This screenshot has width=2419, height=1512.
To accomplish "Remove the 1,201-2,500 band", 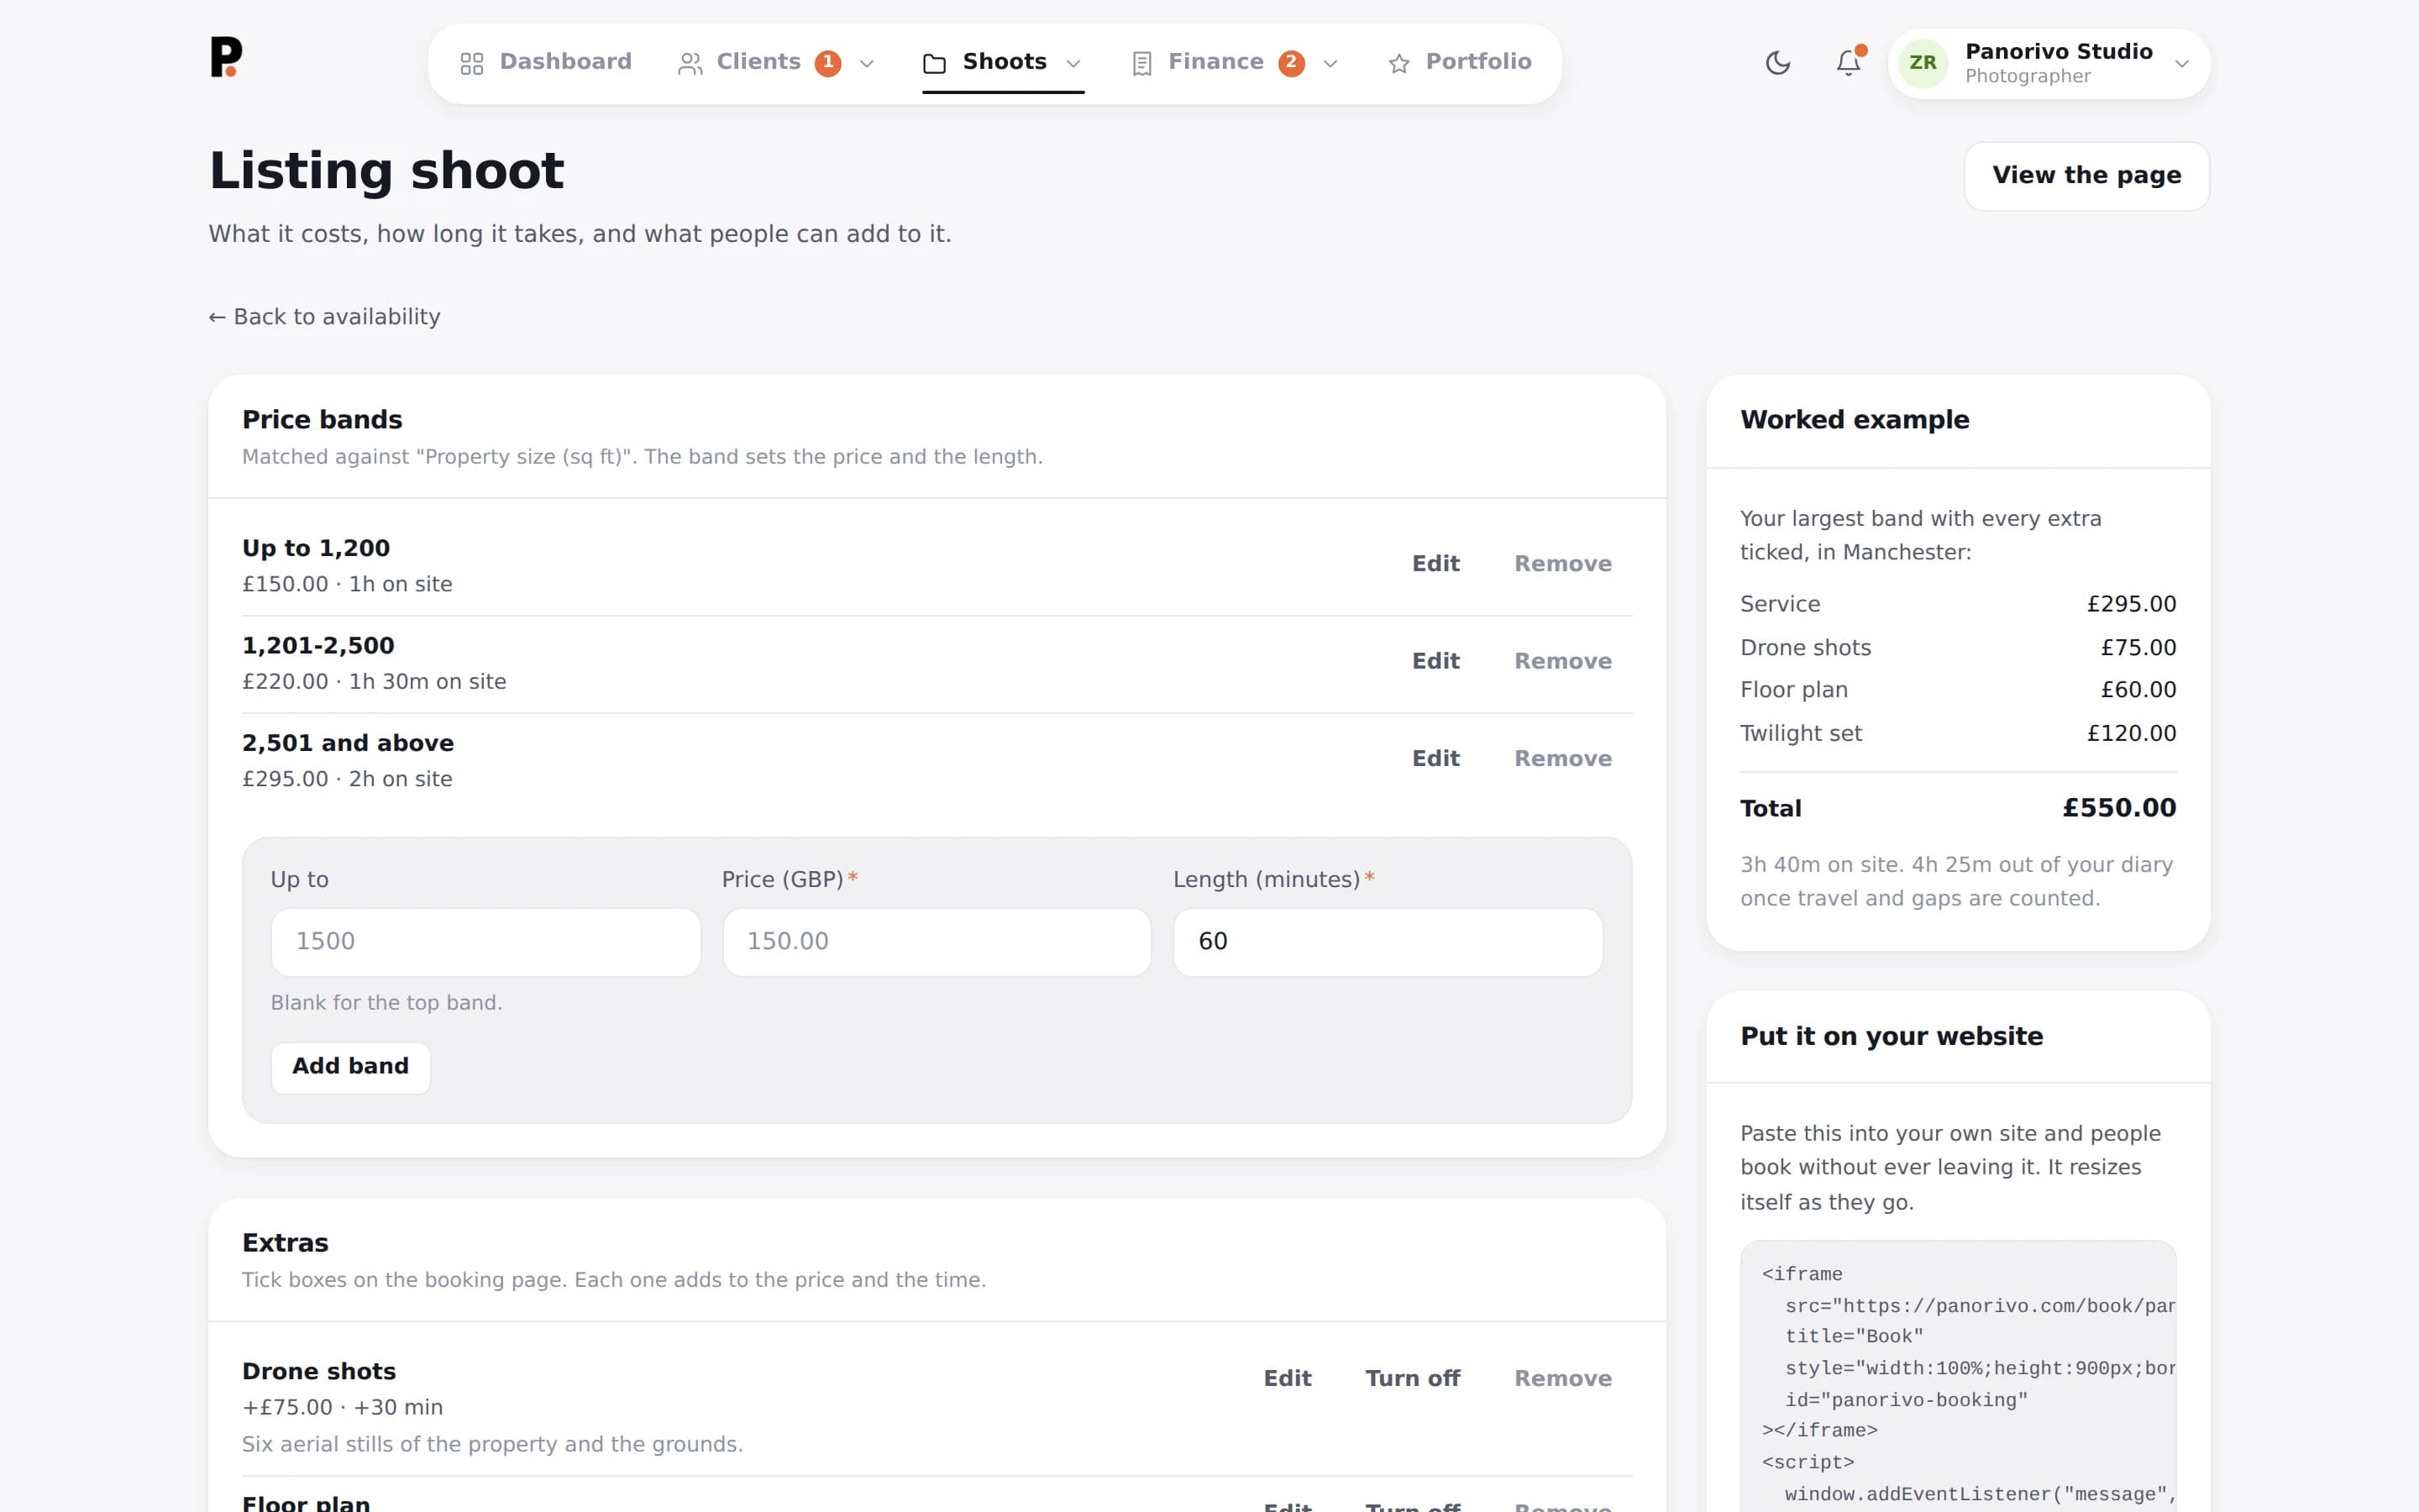I will click(x=1562, y=661).
